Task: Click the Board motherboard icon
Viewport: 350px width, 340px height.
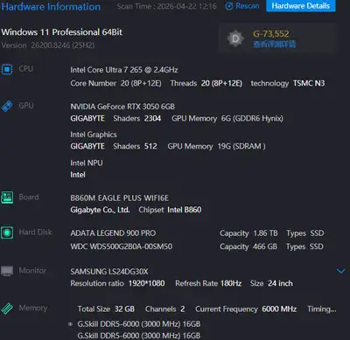Action: click(x=7, y=198)
